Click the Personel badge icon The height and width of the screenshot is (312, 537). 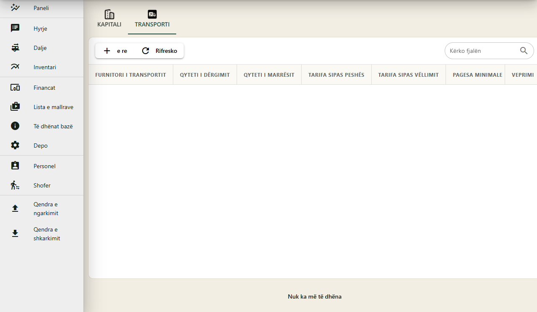(15, 166)
